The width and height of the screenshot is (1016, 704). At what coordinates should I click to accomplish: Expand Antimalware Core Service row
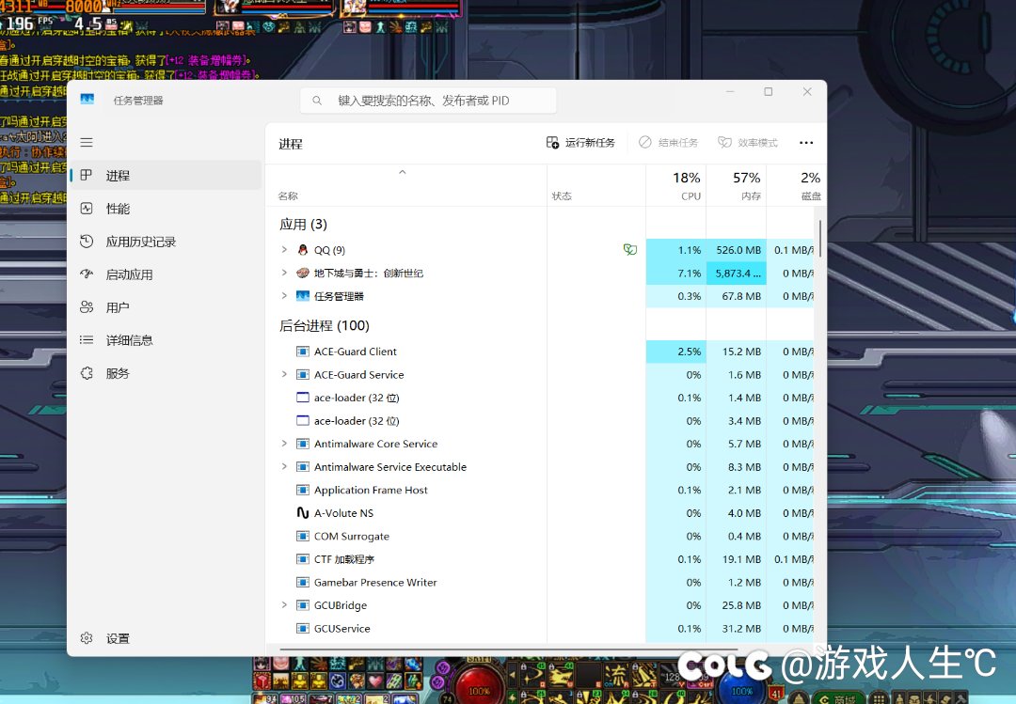click(284, 444)
